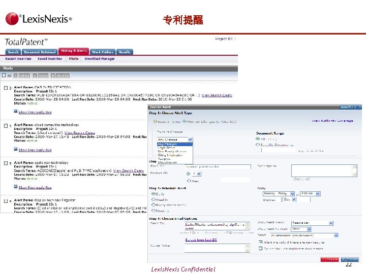Choose Assignee option in dropdown list
The image size is (366, 274).
click(175, 158)
